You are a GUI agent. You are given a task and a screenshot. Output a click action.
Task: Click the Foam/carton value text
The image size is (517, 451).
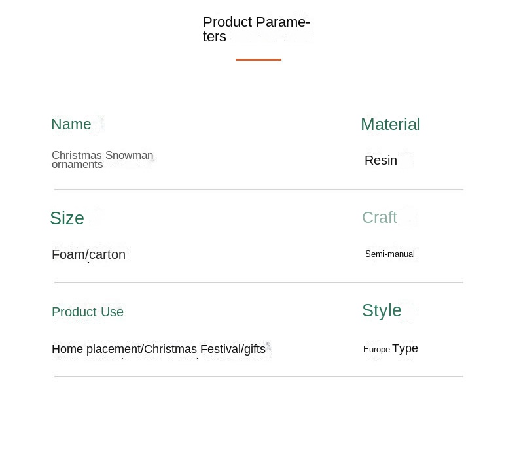point(88,254)
